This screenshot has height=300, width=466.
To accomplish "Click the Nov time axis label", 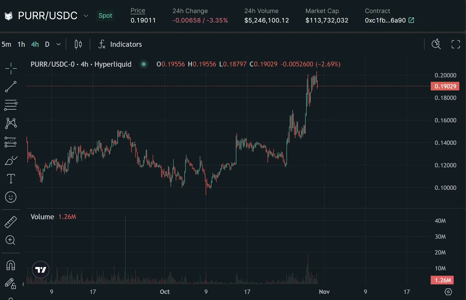I will click(324, 292).
